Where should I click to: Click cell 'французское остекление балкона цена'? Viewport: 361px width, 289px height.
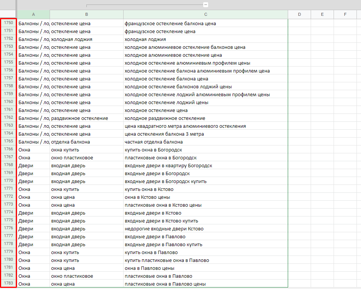tap(205, 24)
